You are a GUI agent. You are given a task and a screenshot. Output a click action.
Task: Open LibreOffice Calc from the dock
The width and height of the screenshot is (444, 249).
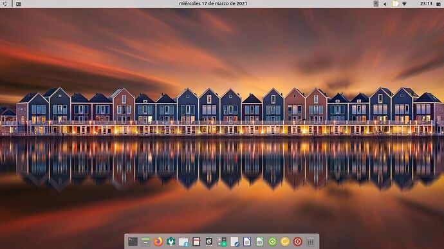click(260, 242)
